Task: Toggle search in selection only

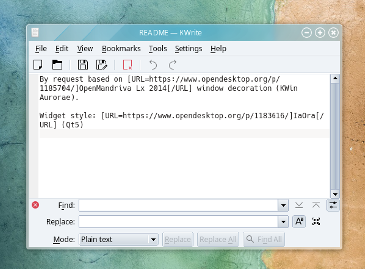Action: pos(316,221)
